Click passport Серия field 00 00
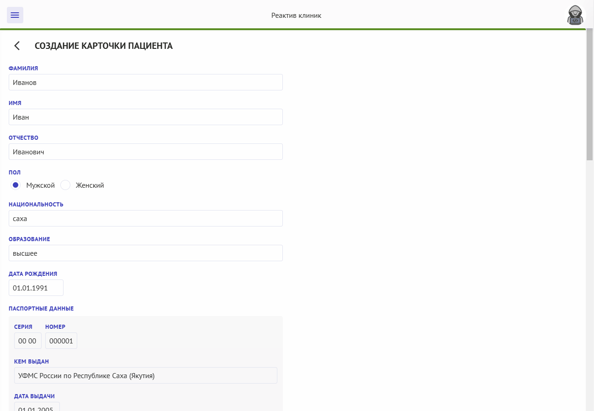Screen dimensions: 594x411 (x=28, y=341)
